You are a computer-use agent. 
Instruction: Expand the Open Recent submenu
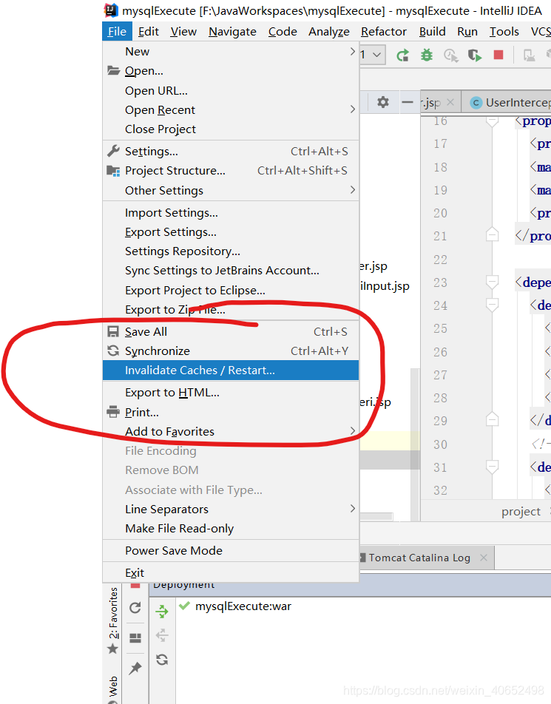(353, 109)
